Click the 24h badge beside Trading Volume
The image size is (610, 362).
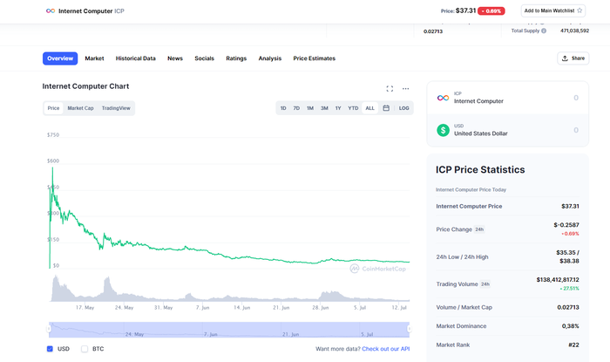click(485, 284)
